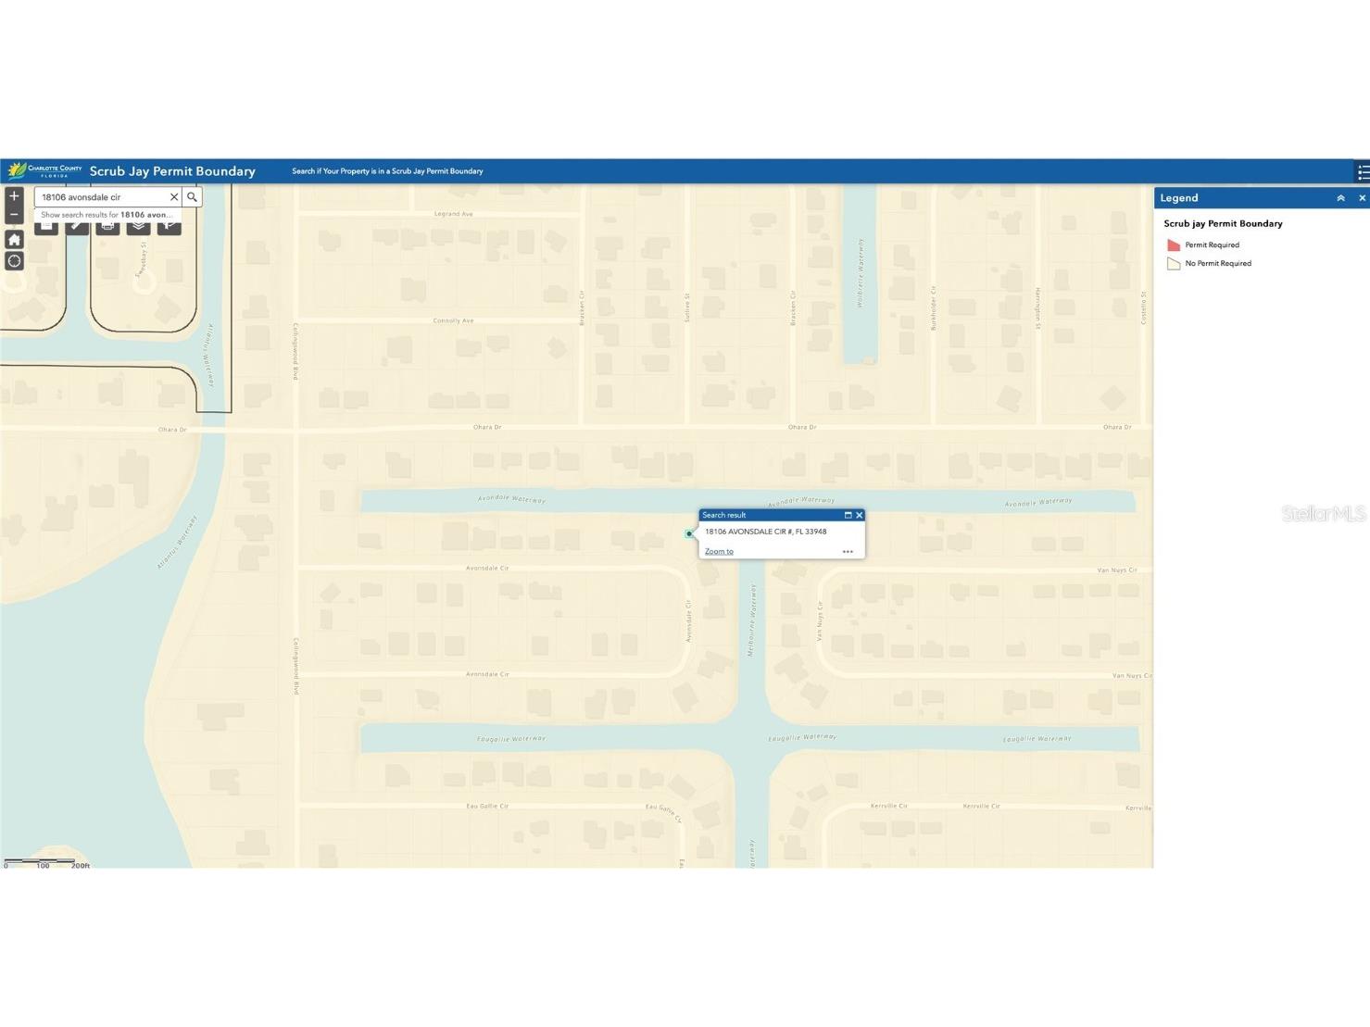Click the Share widget icon
This screenshot has width=1370, height=1027.
(169, 227)
